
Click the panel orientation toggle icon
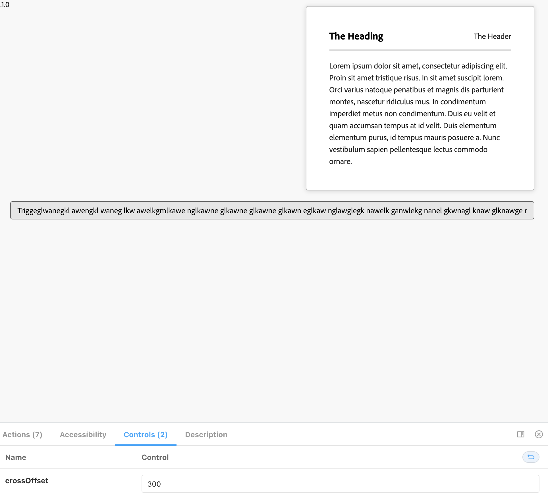pyautogui.click(x=520, y=434)
